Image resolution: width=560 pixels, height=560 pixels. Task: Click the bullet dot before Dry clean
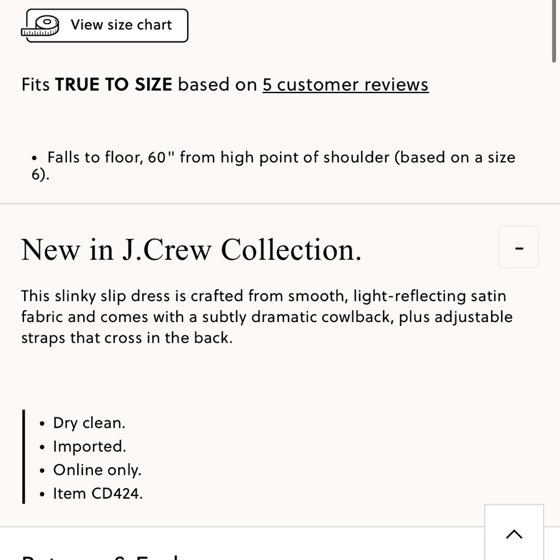(43, 423)
